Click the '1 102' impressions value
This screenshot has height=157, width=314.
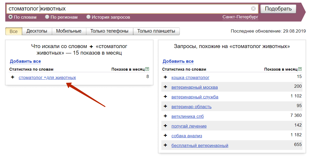(296, 96)
